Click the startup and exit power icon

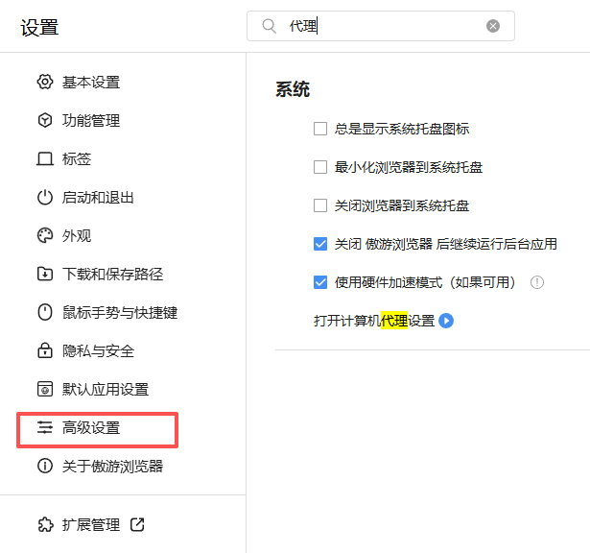pyautogui.click(x=44, y=198)
